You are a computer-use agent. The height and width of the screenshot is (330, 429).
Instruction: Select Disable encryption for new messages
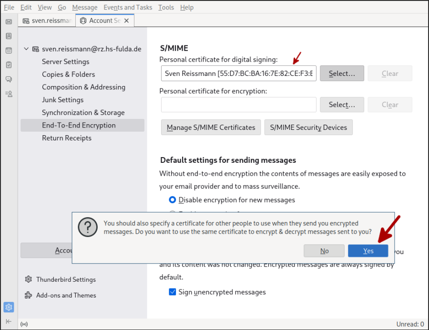(x=172, y=200)
